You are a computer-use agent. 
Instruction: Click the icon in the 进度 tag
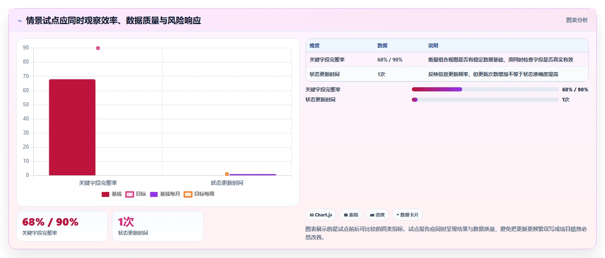pyautogui.click(x=372, y=215)
